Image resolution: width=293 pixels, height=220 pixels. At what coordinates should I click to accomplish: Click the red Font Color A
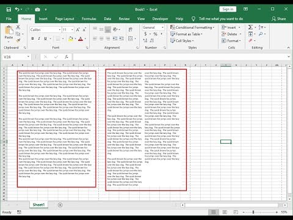(x=81, y=38)
